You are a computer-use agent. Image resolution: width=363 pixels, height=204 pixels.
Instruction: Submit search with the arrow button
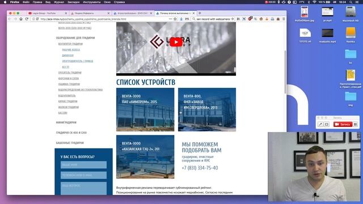tap(232, 19)
